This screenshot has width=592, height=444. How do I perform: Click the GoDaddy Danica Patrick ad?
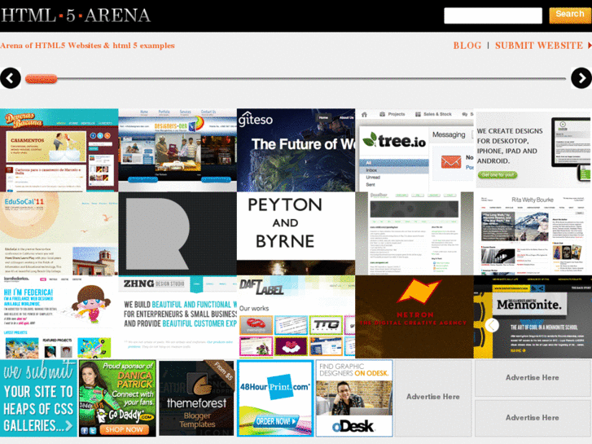(117, 398)
